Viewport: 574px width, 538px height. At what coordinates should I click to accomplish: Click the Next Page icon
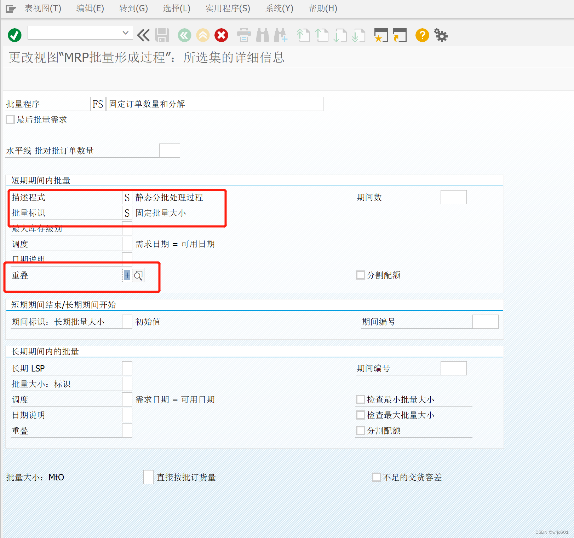point(340,35)
